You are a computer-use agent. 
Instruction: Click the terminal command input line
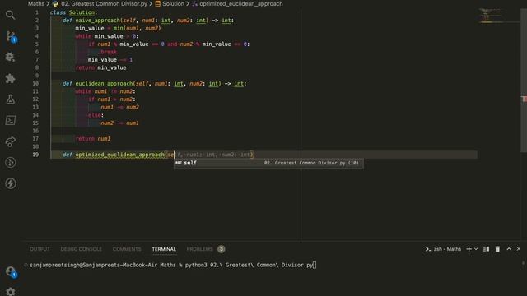pyautogui.click(x=173, y=265)
